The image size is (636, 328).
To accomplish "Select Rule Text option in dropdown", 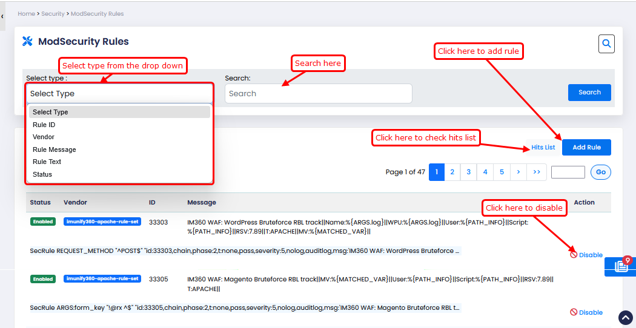I will (x=47, y=162).
